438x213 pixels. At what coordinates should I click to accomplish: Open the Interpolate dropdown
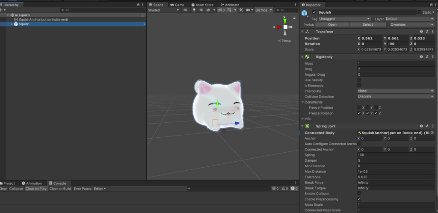click(396, 91)
